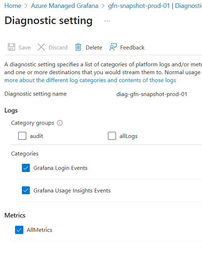The image size is (202, 253).
Task: Click the Grafana Login Events label
Action: coord(60,168)
